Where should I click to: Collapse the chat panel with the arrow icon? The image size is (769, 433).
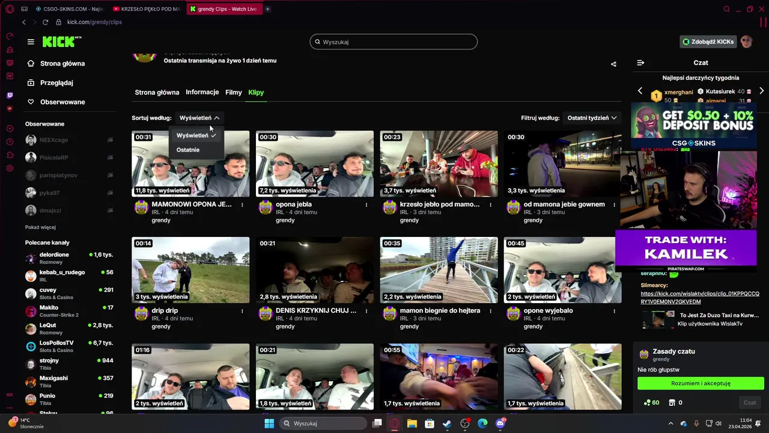(640, 63)
